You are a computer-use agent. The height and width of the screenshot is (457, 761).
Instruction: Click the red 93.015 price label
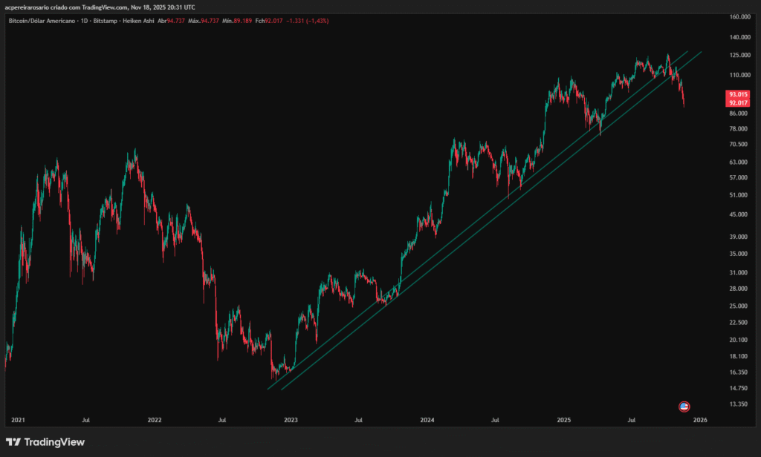[x=738, y=94]
